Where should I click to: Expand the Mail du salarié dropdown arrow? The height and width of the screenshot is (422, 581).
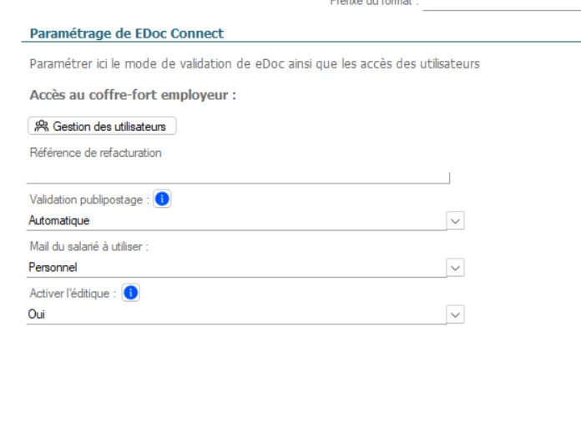click(x=456, y=268)
